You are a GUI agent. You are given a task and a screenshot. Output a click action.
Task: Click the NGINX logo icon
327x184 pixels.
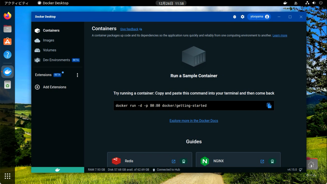tap(205, 161)
